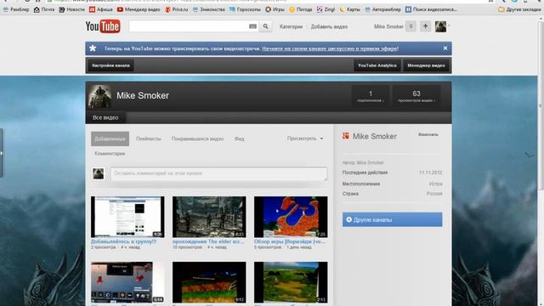Follow the live broadcast link in banner
This screenshot has width=544, height=306.
click(x=330, y=49)
